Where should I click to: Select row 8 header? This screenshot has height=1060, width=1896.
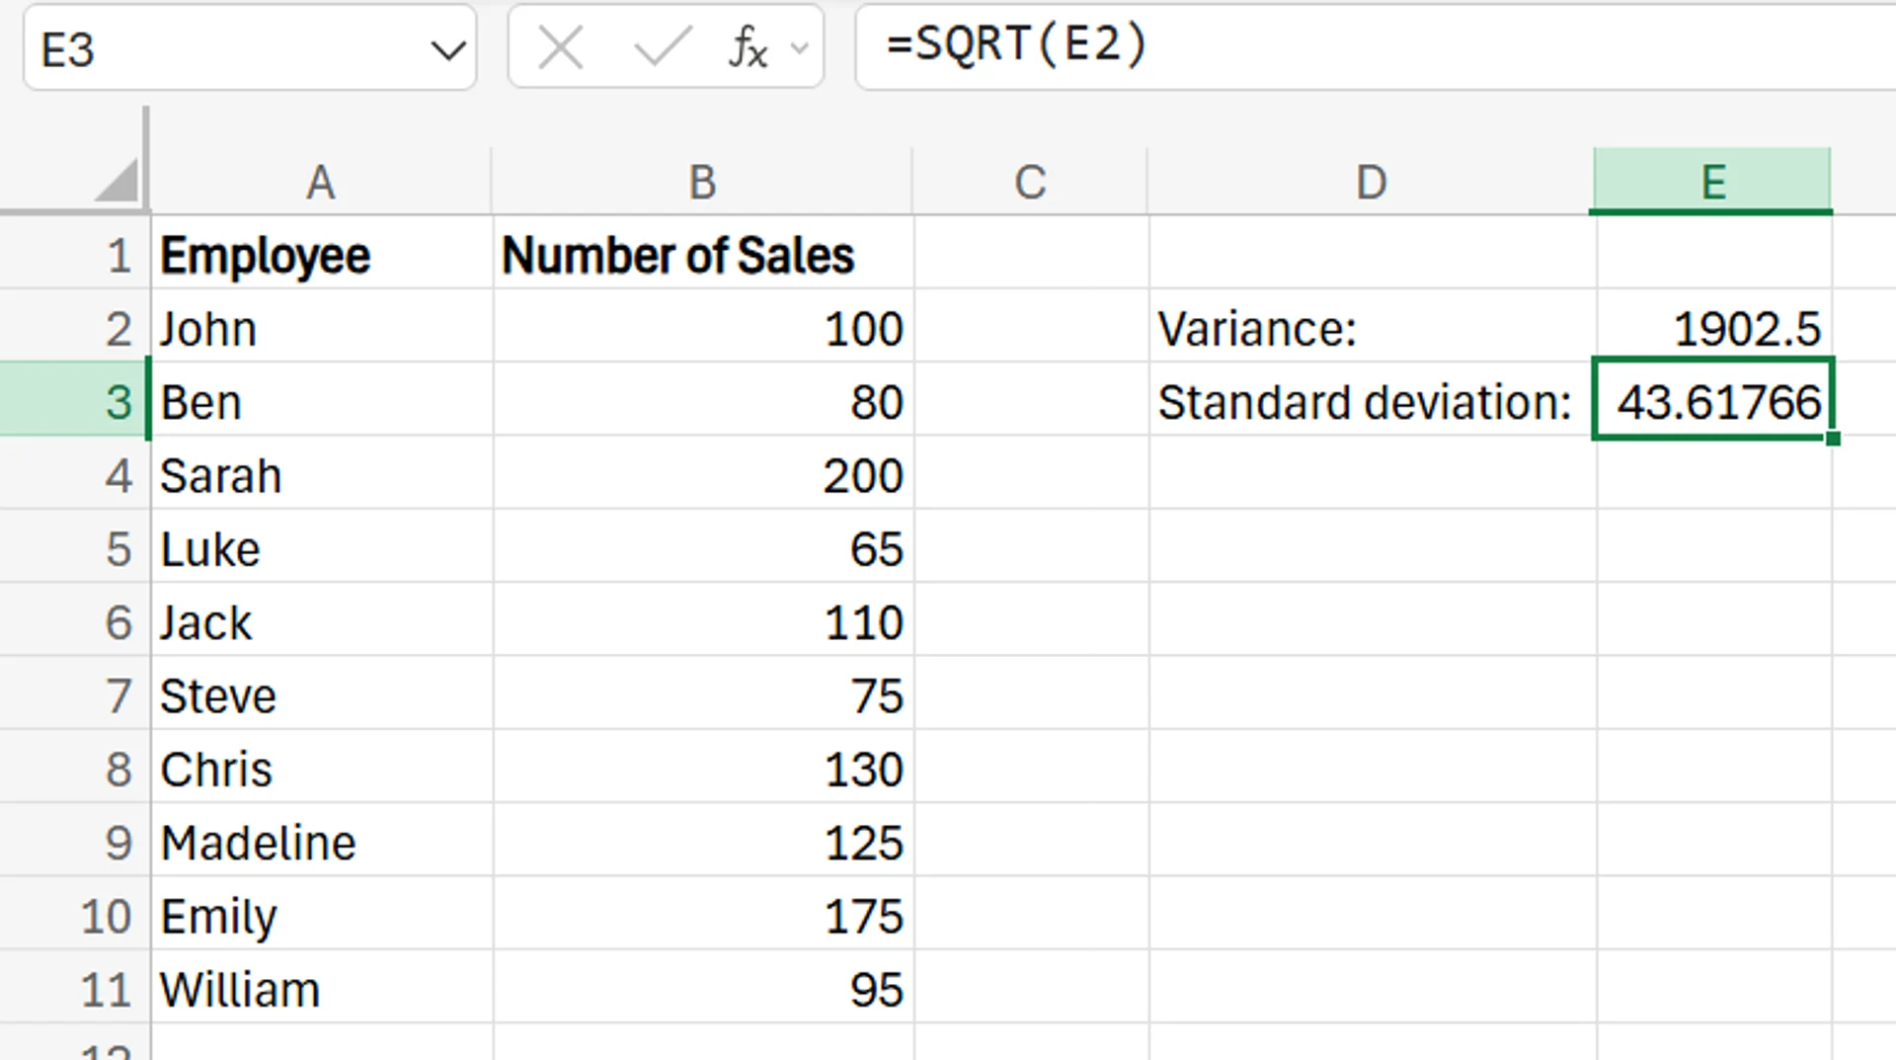pyautogui.click(x=75, y=768)
